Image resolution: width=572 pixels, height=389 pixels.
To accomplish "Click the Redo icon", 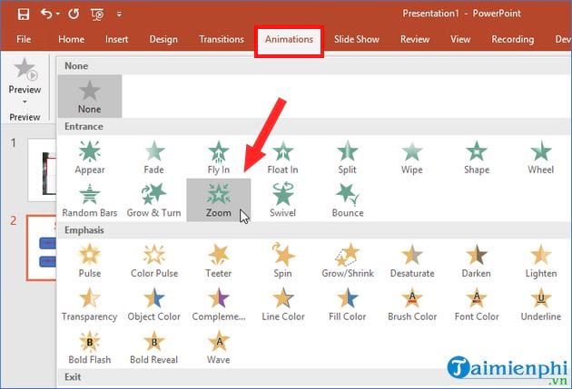I will click(74, 14).
